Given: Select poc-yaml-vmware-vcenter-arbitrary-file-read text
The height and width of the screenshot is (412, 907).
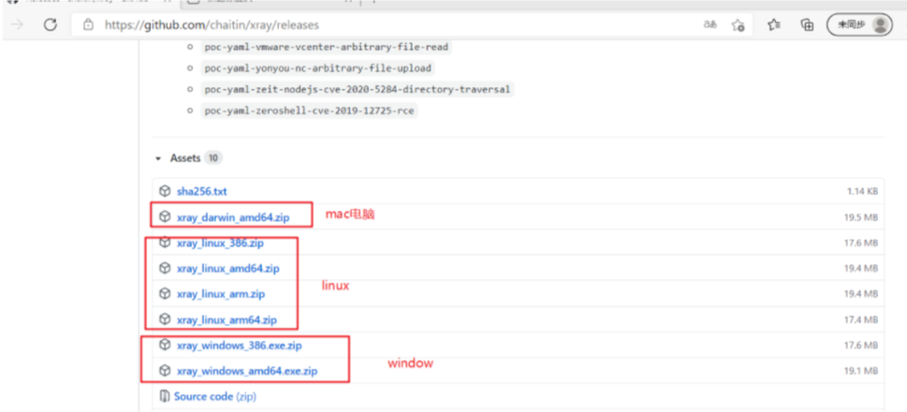Looking at the screenshot, I should click(x=327, y=48).
